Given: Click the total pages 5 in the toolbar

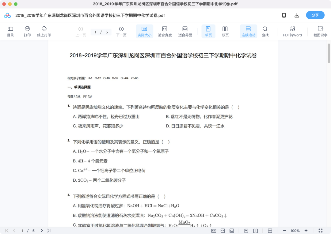Looking at the screenshot, I should tap(107, 32).
